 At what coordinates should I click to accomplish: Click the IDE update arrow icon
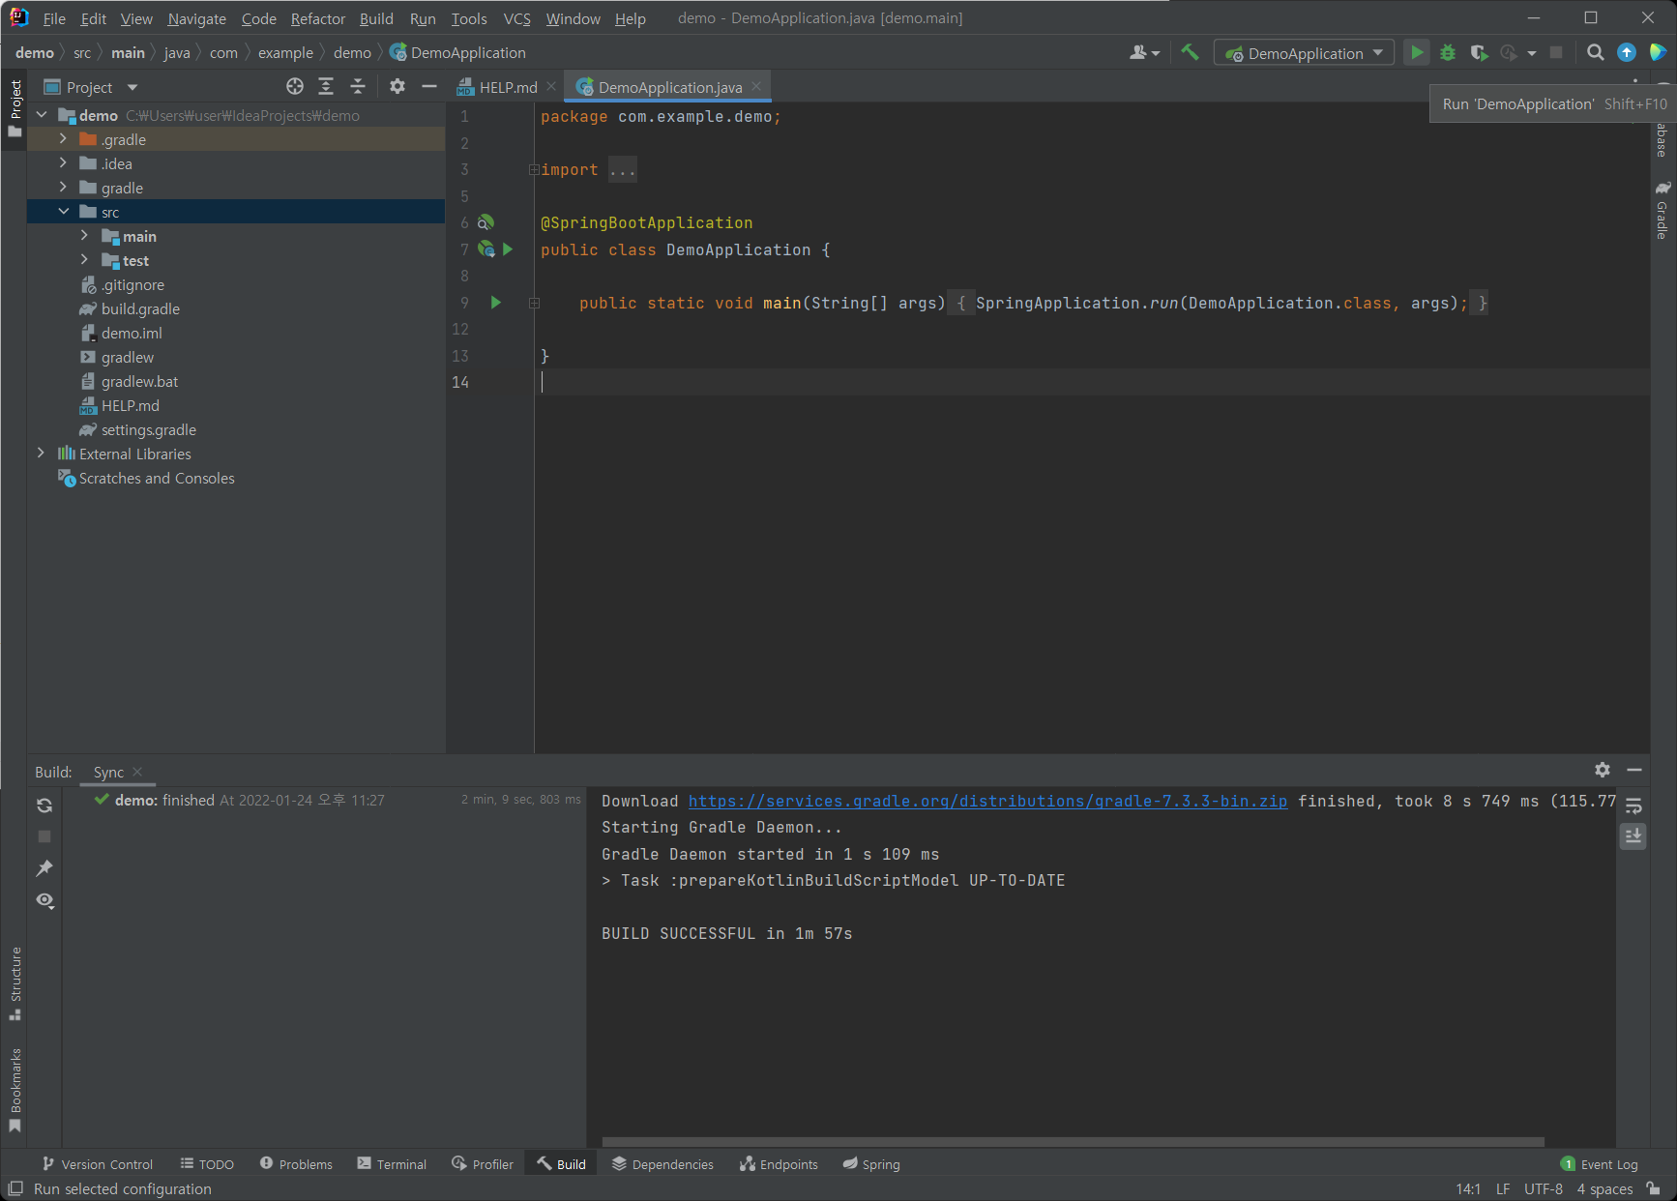point(1627,53)
